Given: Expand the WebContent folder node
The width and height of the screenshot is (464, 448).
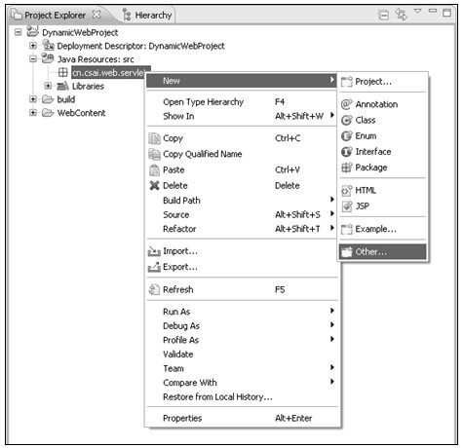Looking at the screenshot, I should coord(33,113).
